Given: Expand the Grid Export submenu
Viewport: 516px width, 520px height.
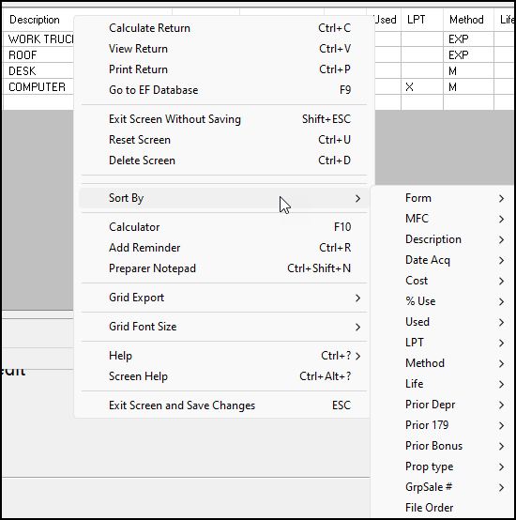Looking at the screenshot, I should click(224, 298).
